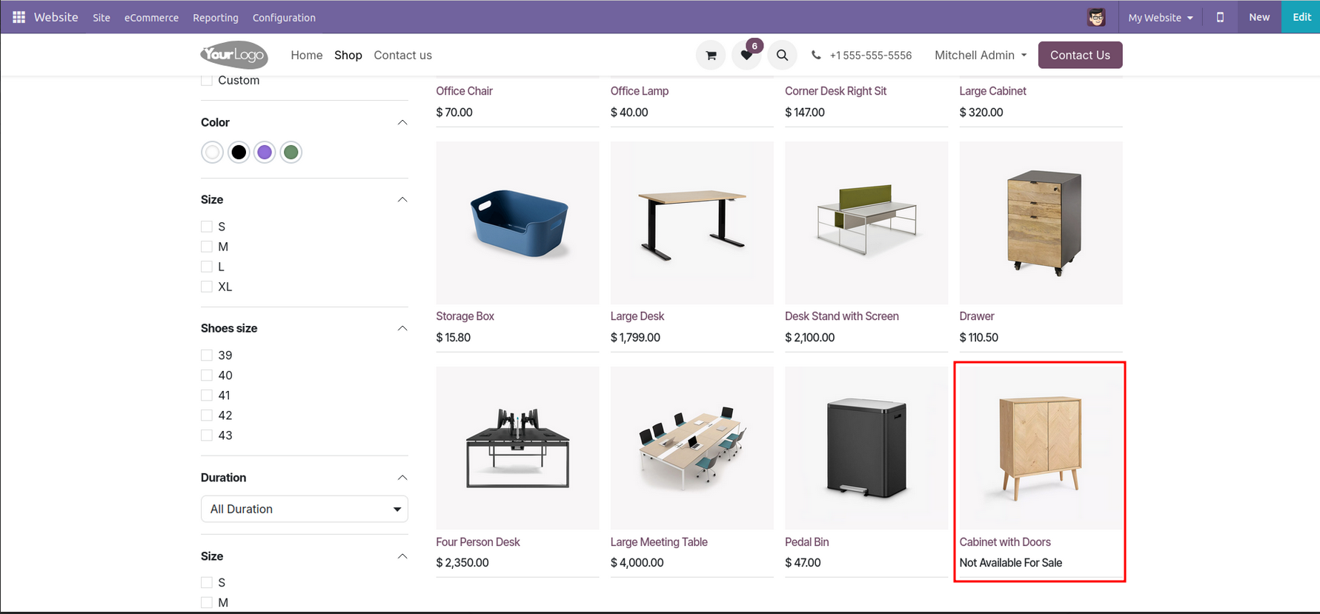Open the All Duration dropdown
1320x614 pixels.
pyautogui.click(x=304, y=509)
